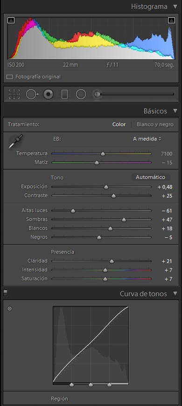182x406 pixels.
Task: Click the ƒ / 11 aperture text
Action: tap(112, 65)
